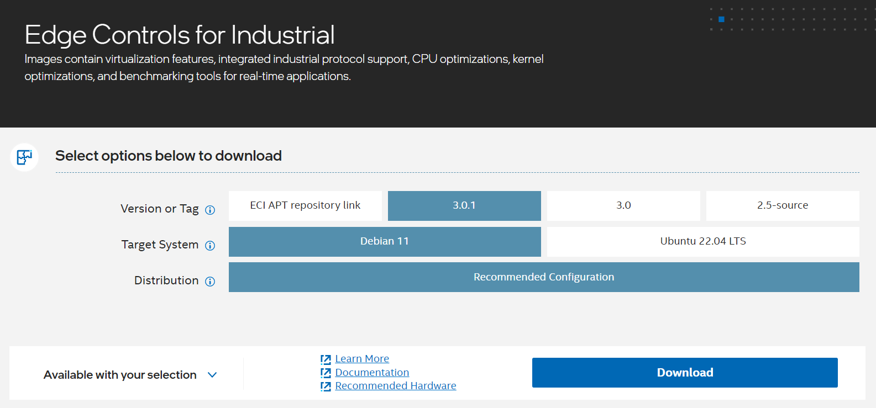Image resolution: width=876 pixels, height=408 pixels.
Task: Expand Available with your selection chevron
Action: coord(212,375)
